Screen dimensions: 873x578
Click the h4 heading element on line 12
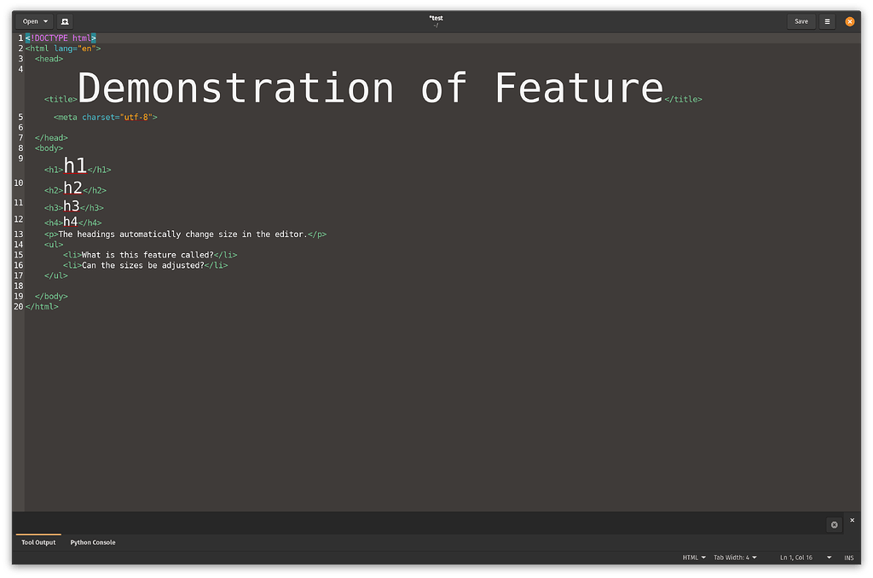point(70,220)
